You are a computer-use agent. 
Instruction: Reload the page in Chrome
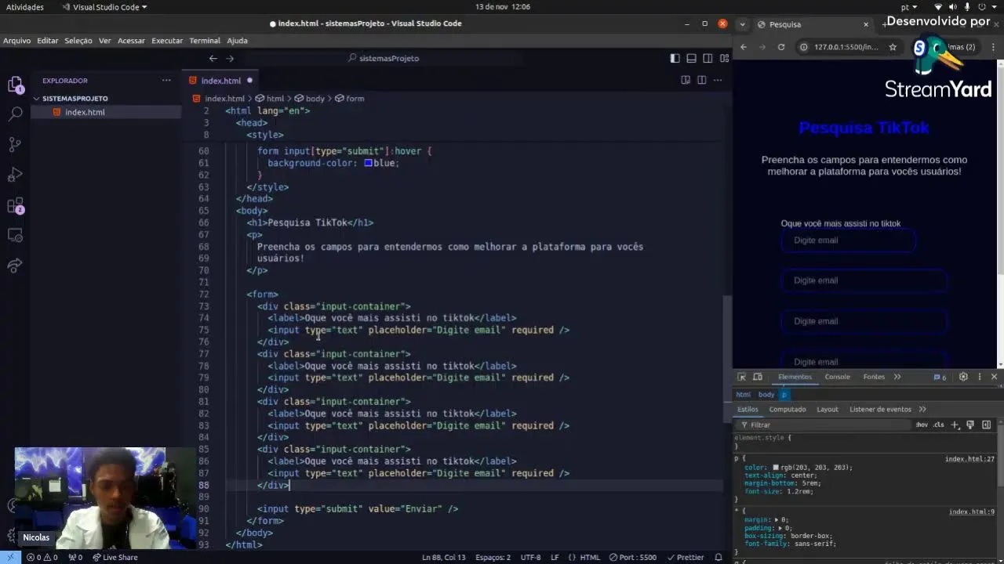(x=781, y=47)
